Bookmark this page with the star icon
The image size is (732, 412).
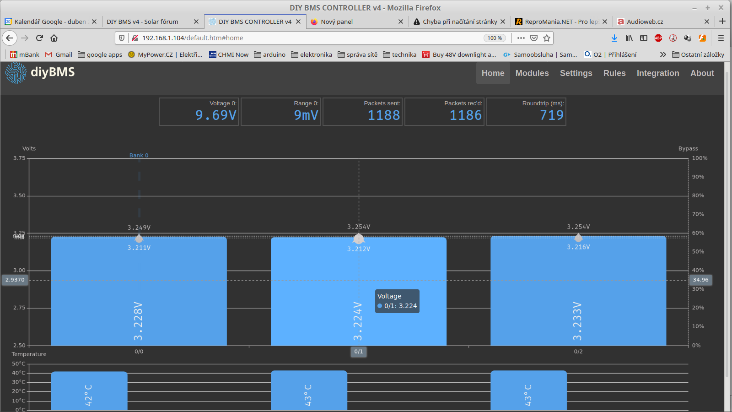(x=546, y=38)
